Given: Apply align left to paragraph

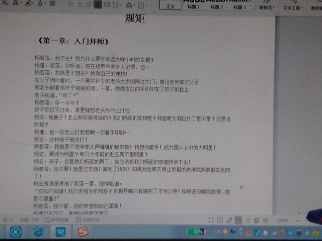Looking at the screenshot, I should point(70,5).
